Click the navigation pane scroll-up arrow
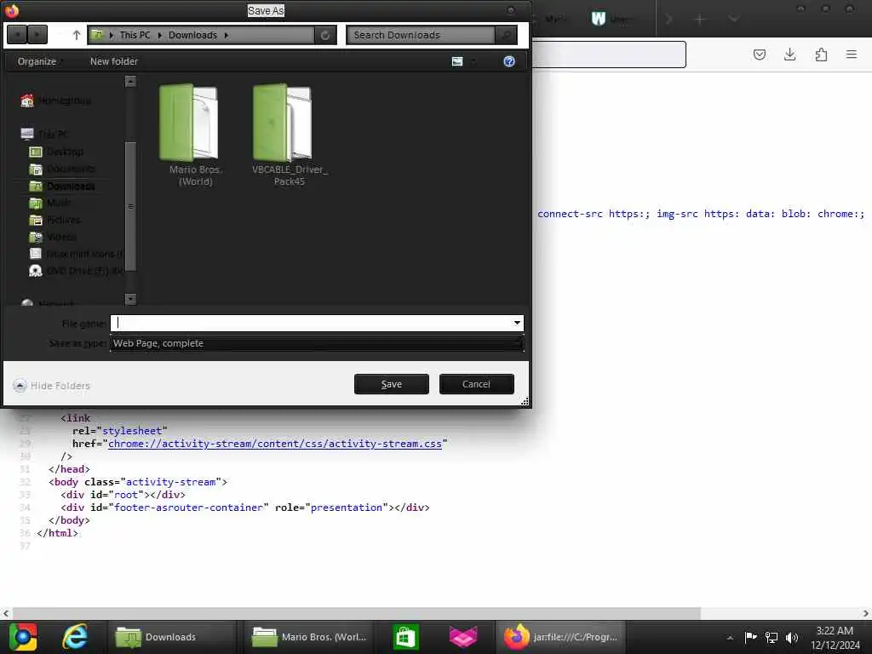The height and width of the screenshot is (654, 872). (130, 81)
